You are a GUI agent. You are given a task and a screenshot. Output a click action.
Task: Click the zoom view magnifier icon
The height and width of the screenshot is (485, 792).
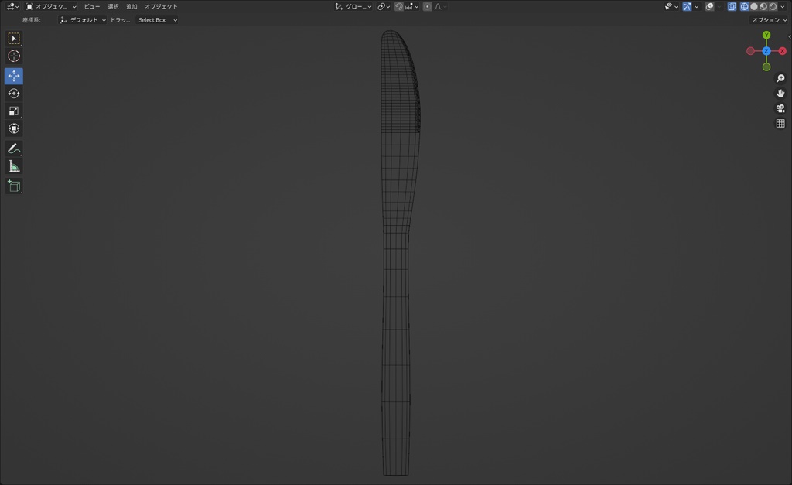(x=780, y=78)
